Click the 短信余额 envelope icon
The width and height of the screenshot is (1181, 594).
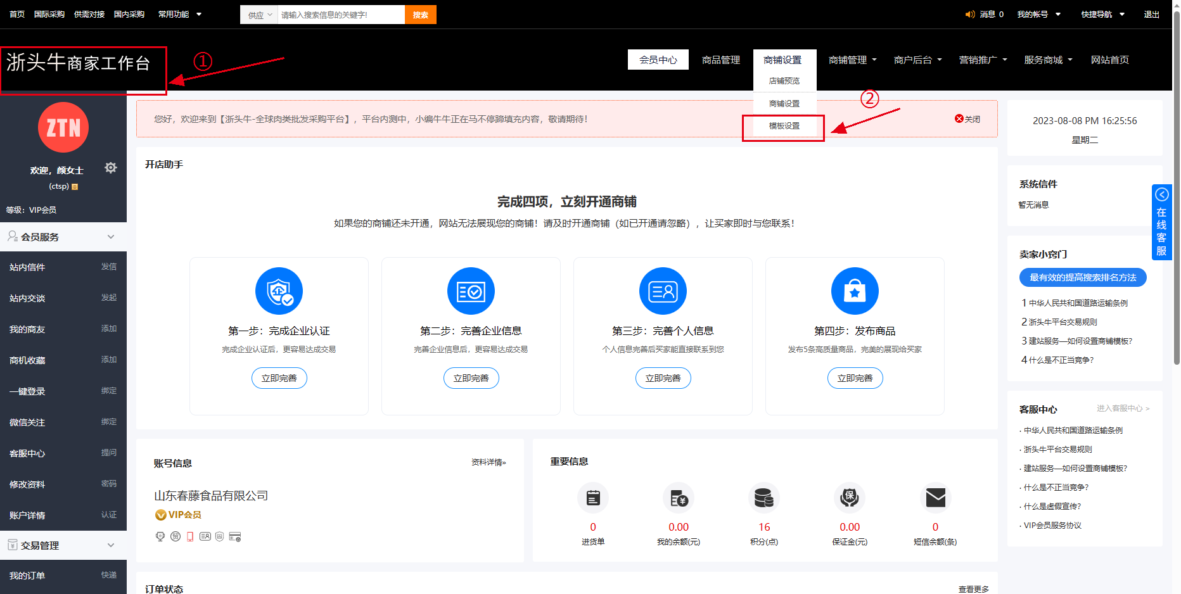[x=935, y=498]
